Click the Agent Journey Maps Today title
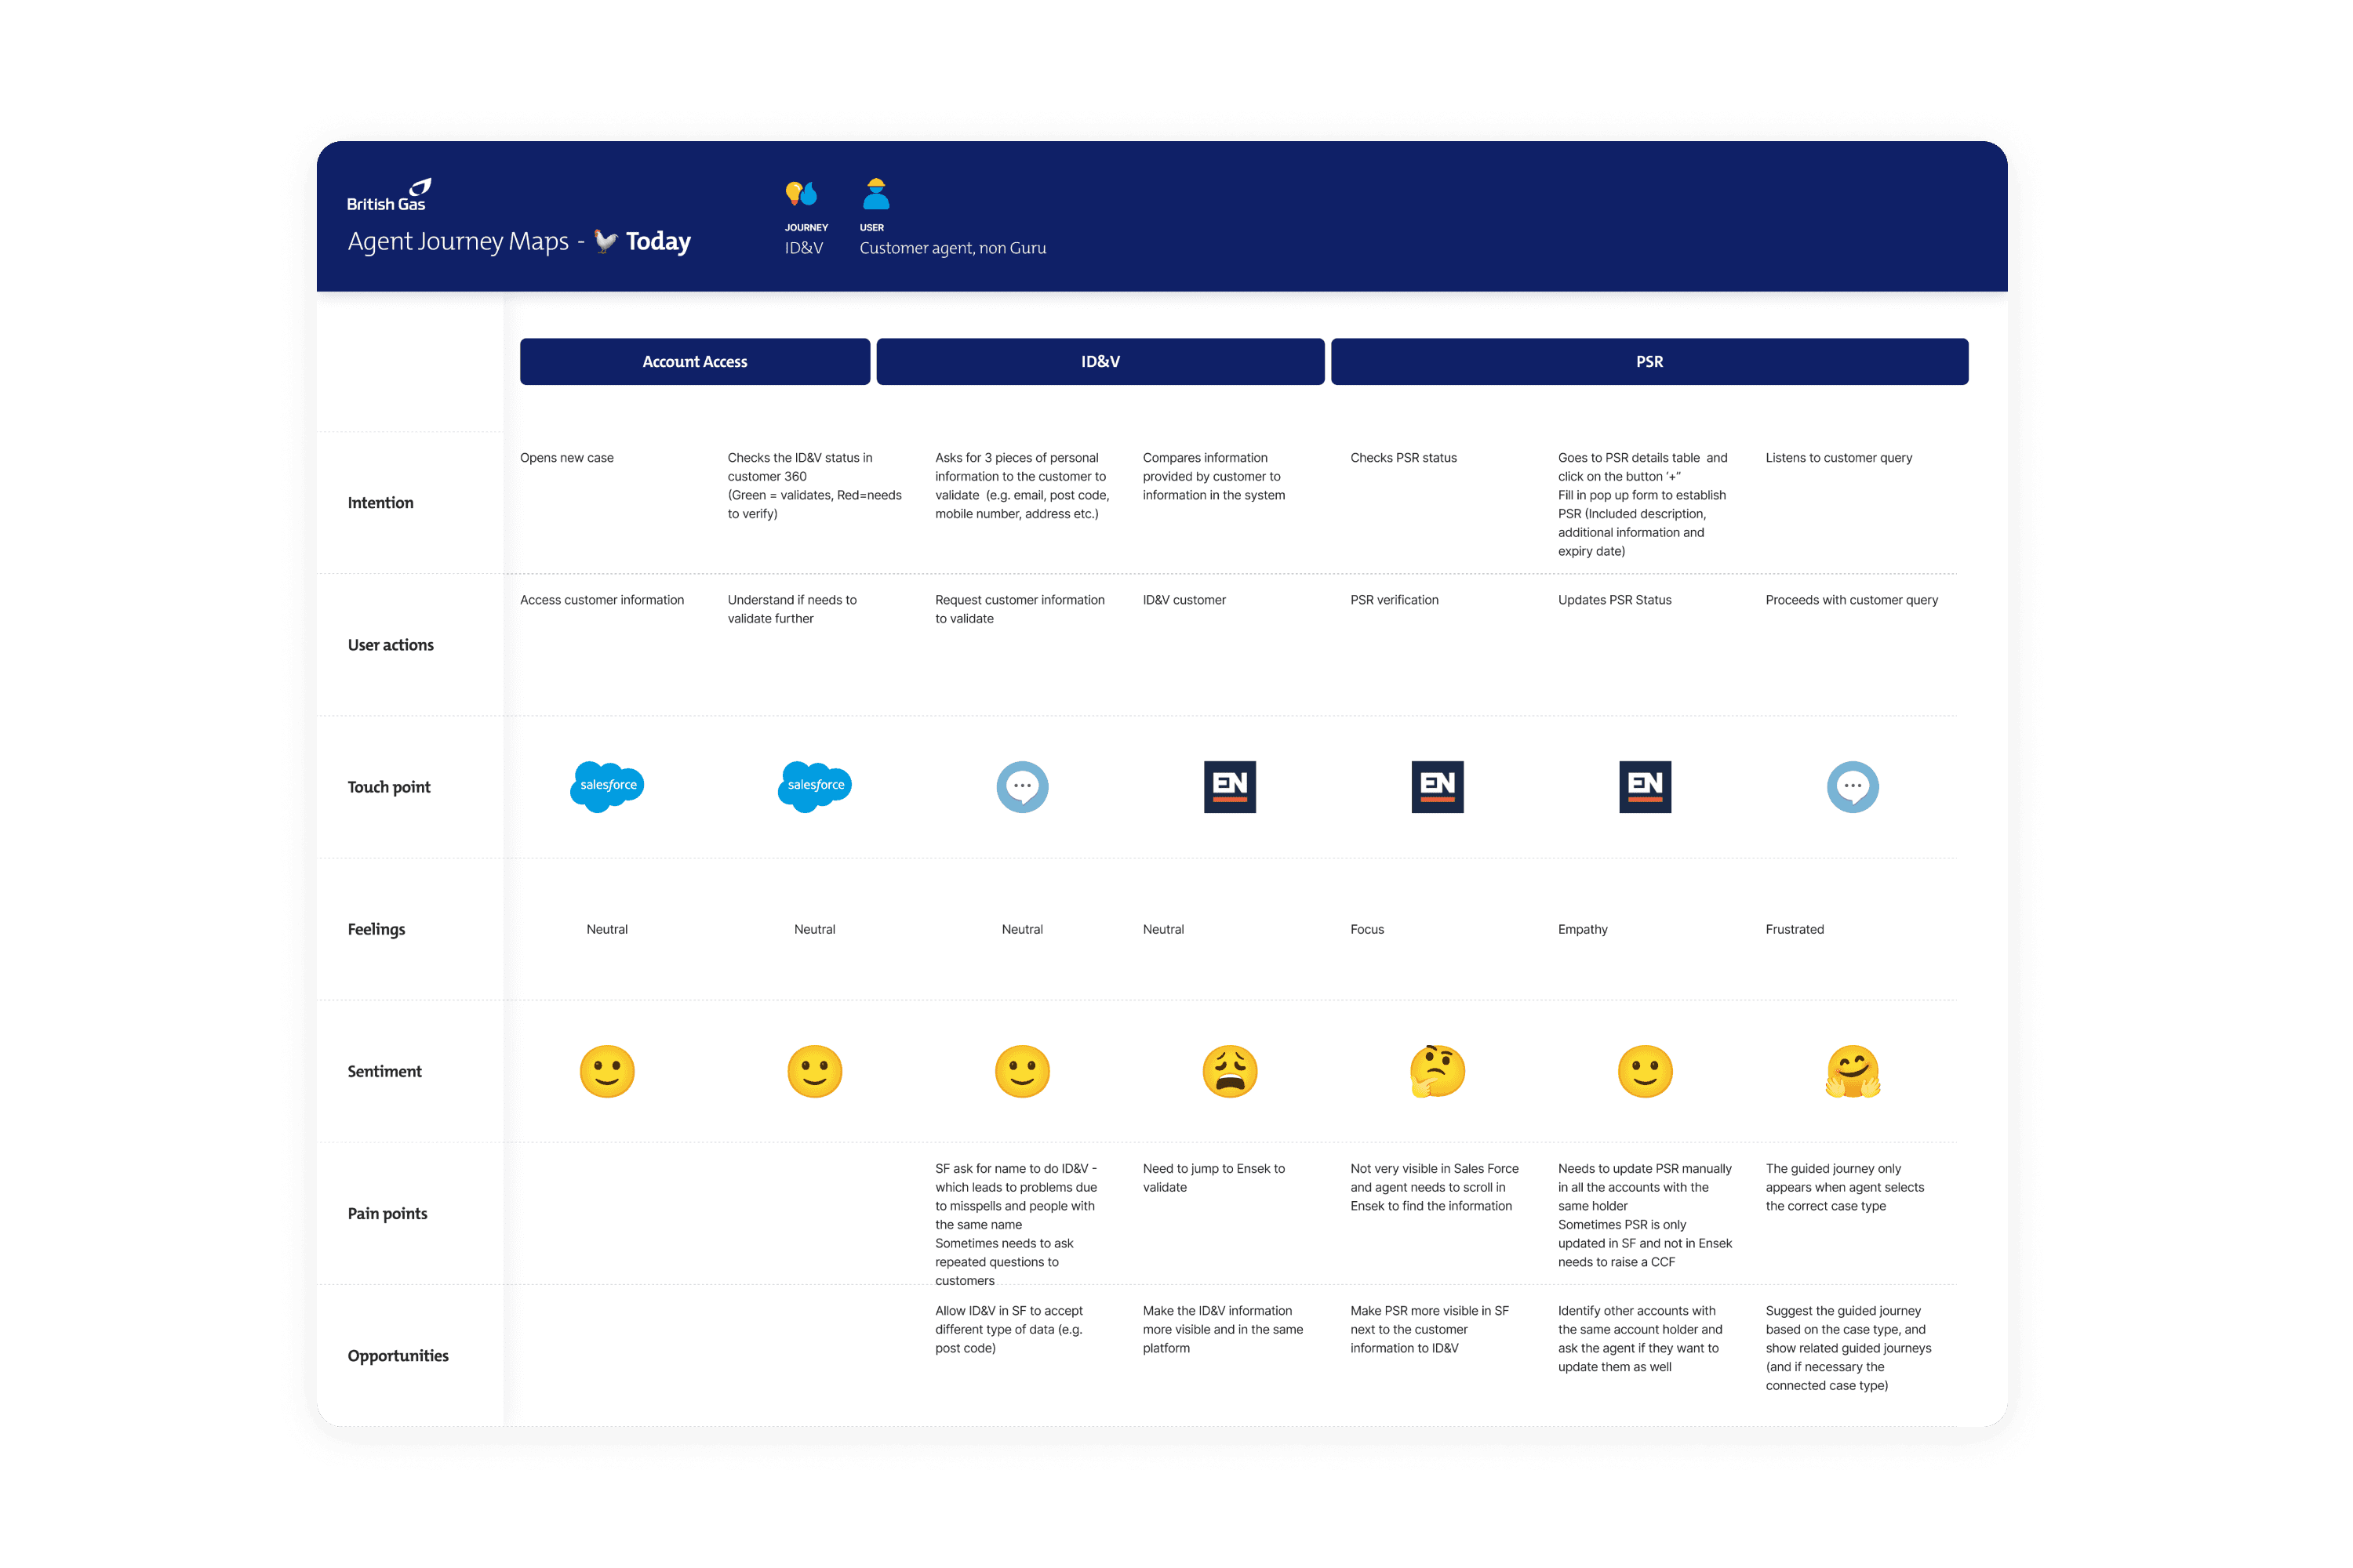2353x1568 pixels. click(518, 241)
